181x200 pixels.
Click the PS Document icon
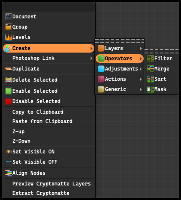coord(9,17)
